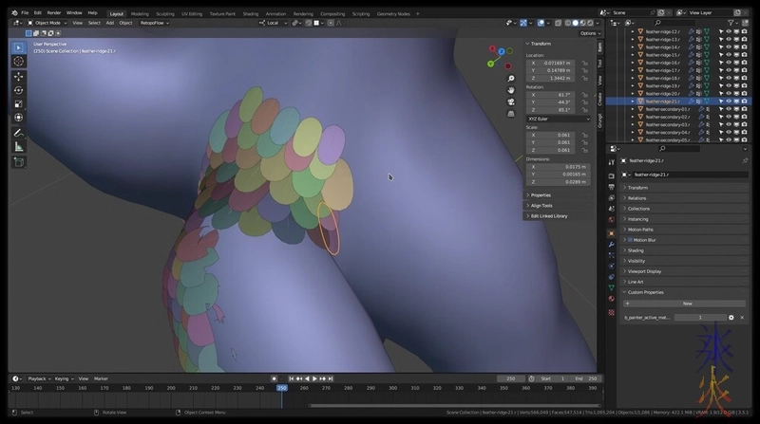Toggle the camera view icon in viewport
Viewport: 760px width, 424px height.
pyautogui.click(x=511, y=101)
